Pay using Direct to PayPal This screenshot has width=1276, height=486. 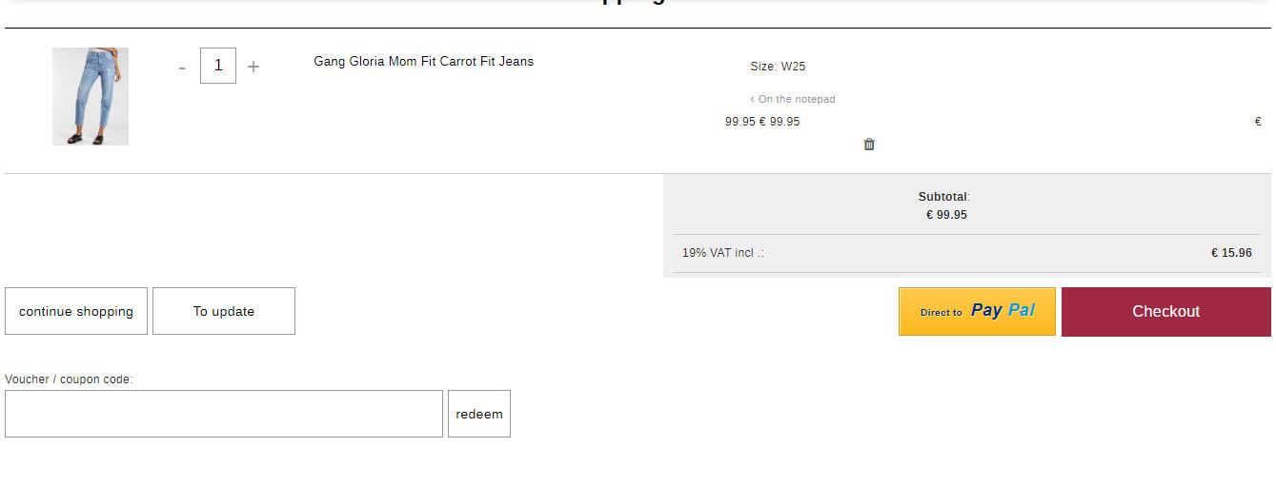tap(977, 311)
